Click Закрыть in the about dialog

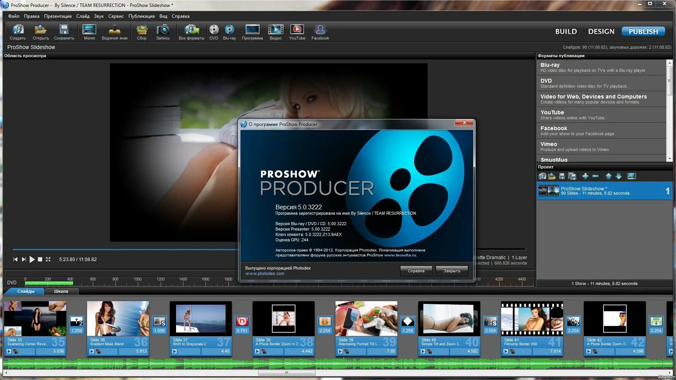[x=452, y=271]
